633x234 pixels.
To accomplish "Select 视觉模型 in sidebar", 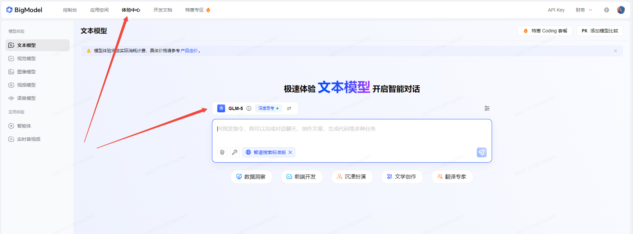I will pos(37,58).
